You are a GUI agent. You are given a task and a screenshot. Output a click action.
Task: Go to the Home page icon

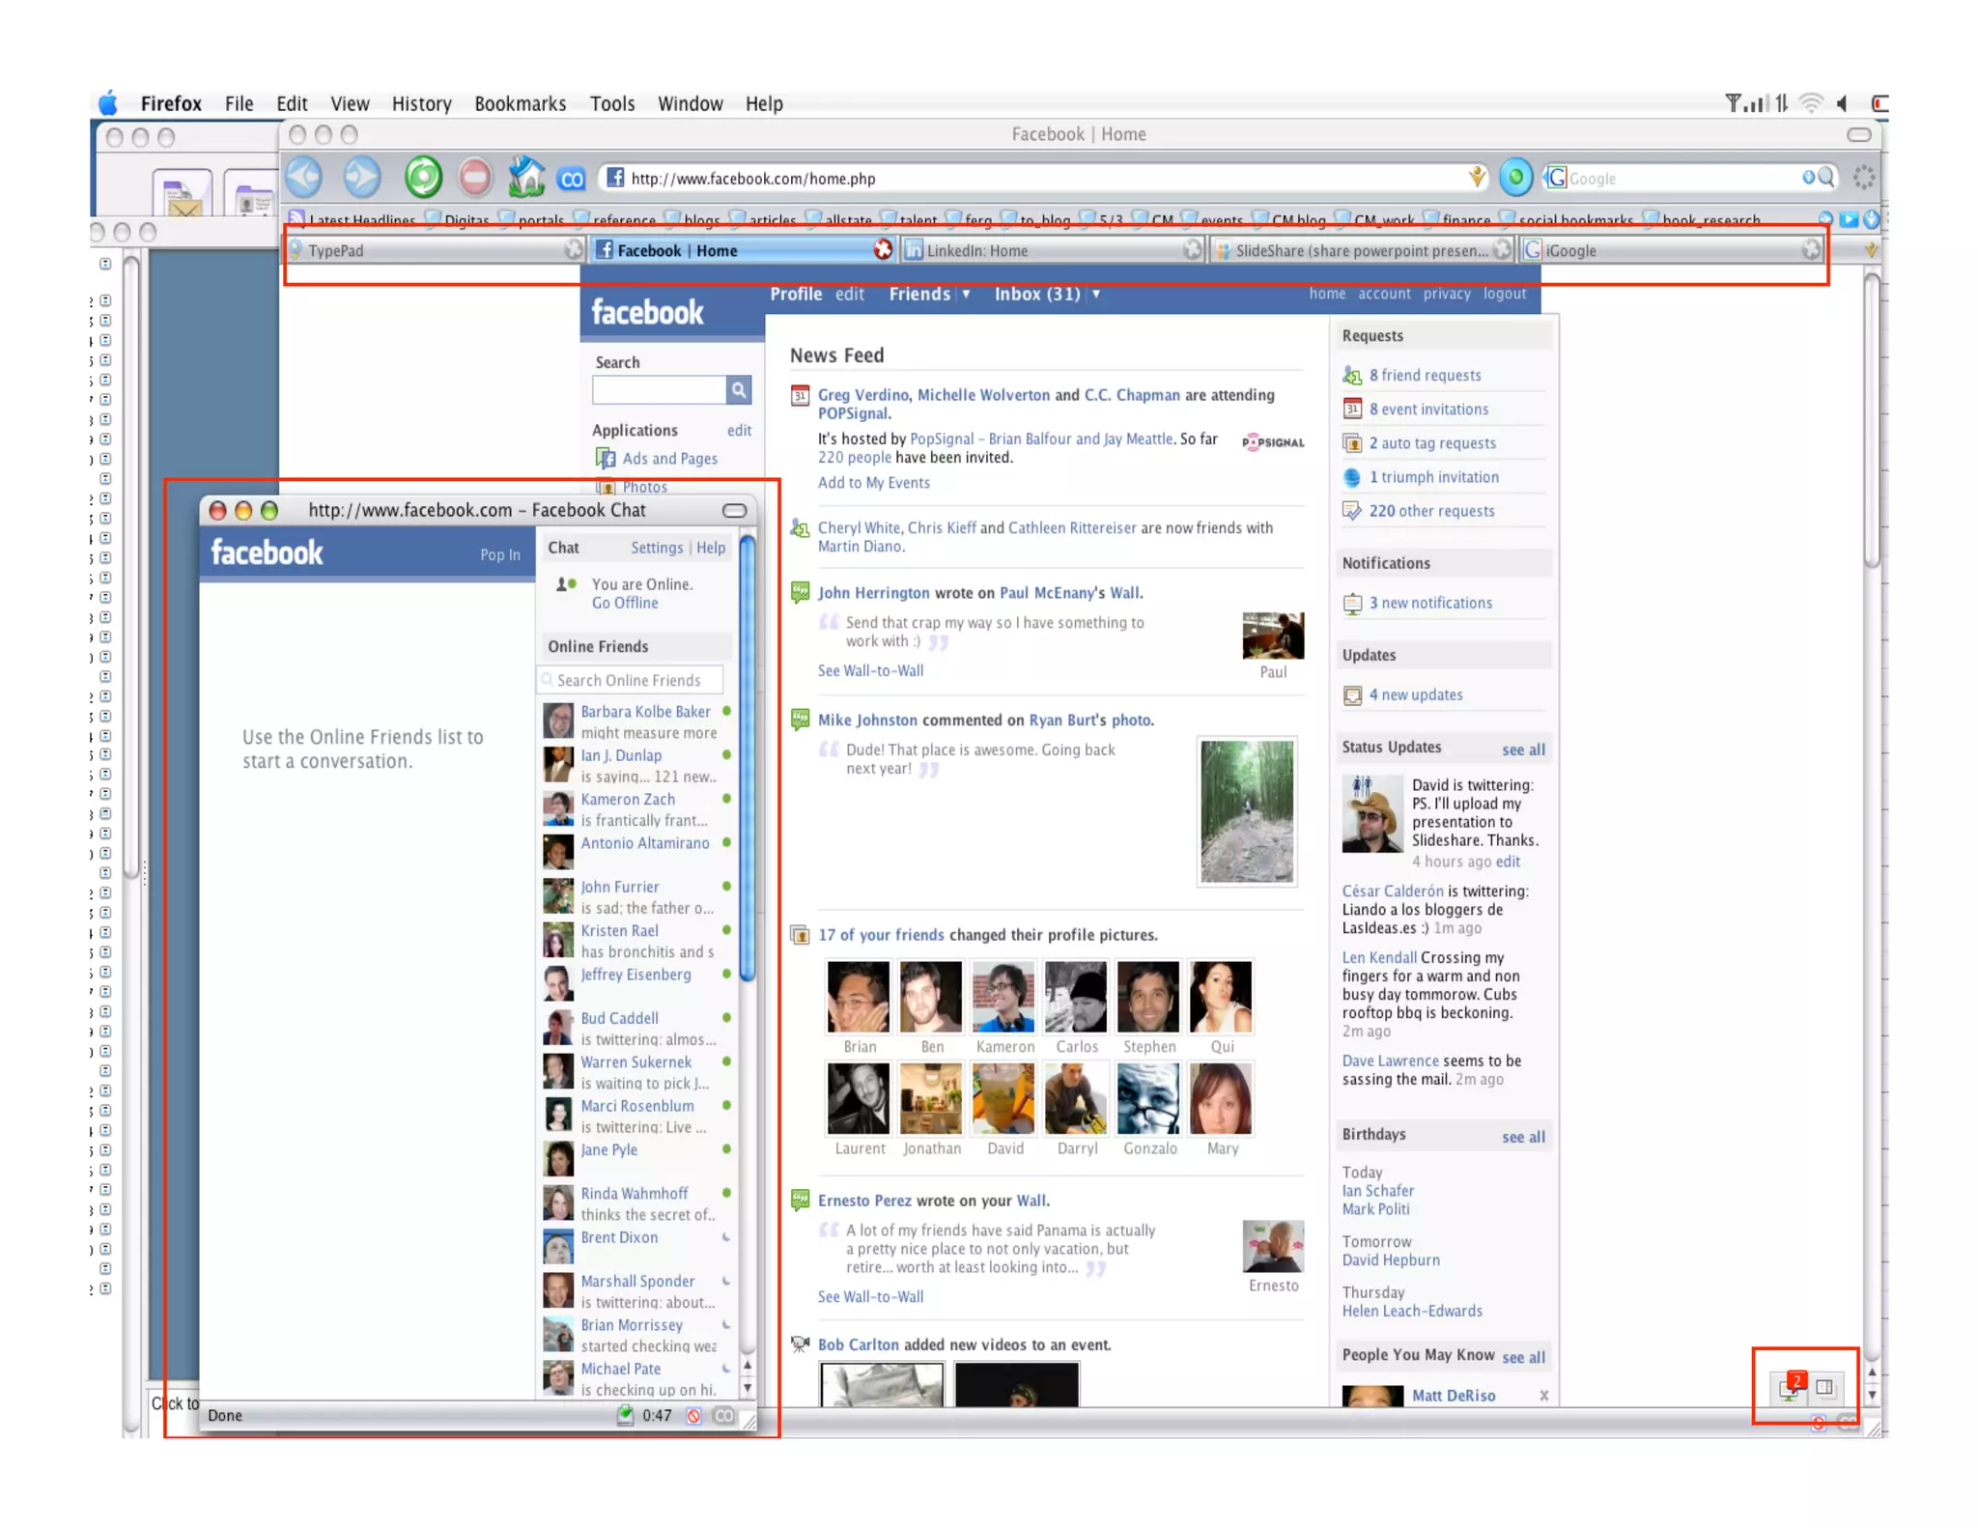pos(526,177)
